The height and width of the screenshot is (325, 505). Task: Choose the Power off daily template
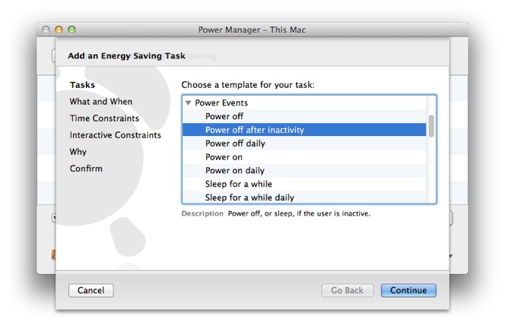tap(304, 144)
